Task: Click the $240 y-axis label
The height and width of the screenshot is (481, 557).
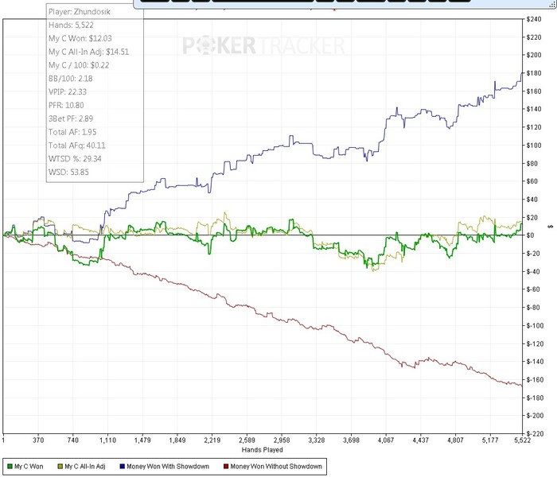Action: (x=534, y=19)
